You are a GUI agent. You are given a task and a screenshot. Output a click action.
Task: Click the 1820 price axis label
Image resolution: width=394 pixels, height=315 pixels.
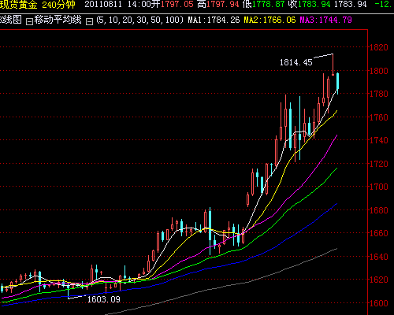[379, 47]
